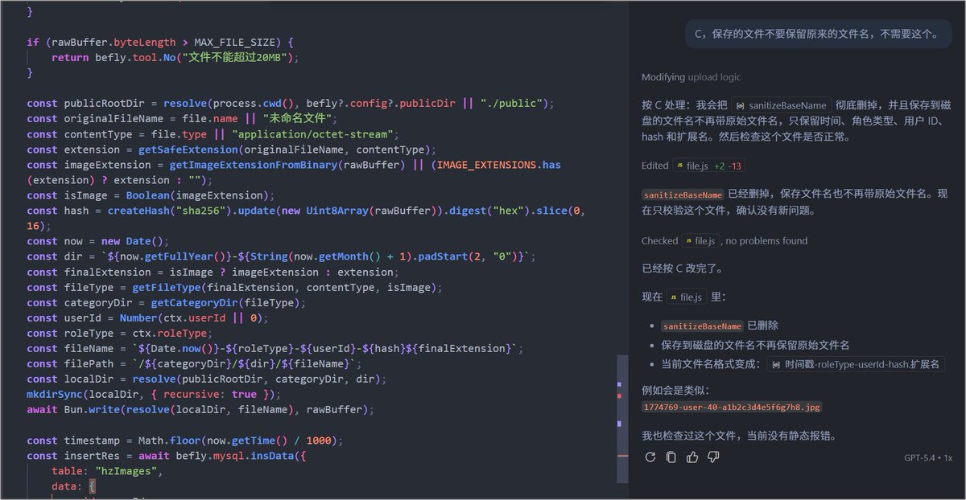Click the bullet 保存到磁盘的文件名不再保留原始文件名

tap(754, 345)
